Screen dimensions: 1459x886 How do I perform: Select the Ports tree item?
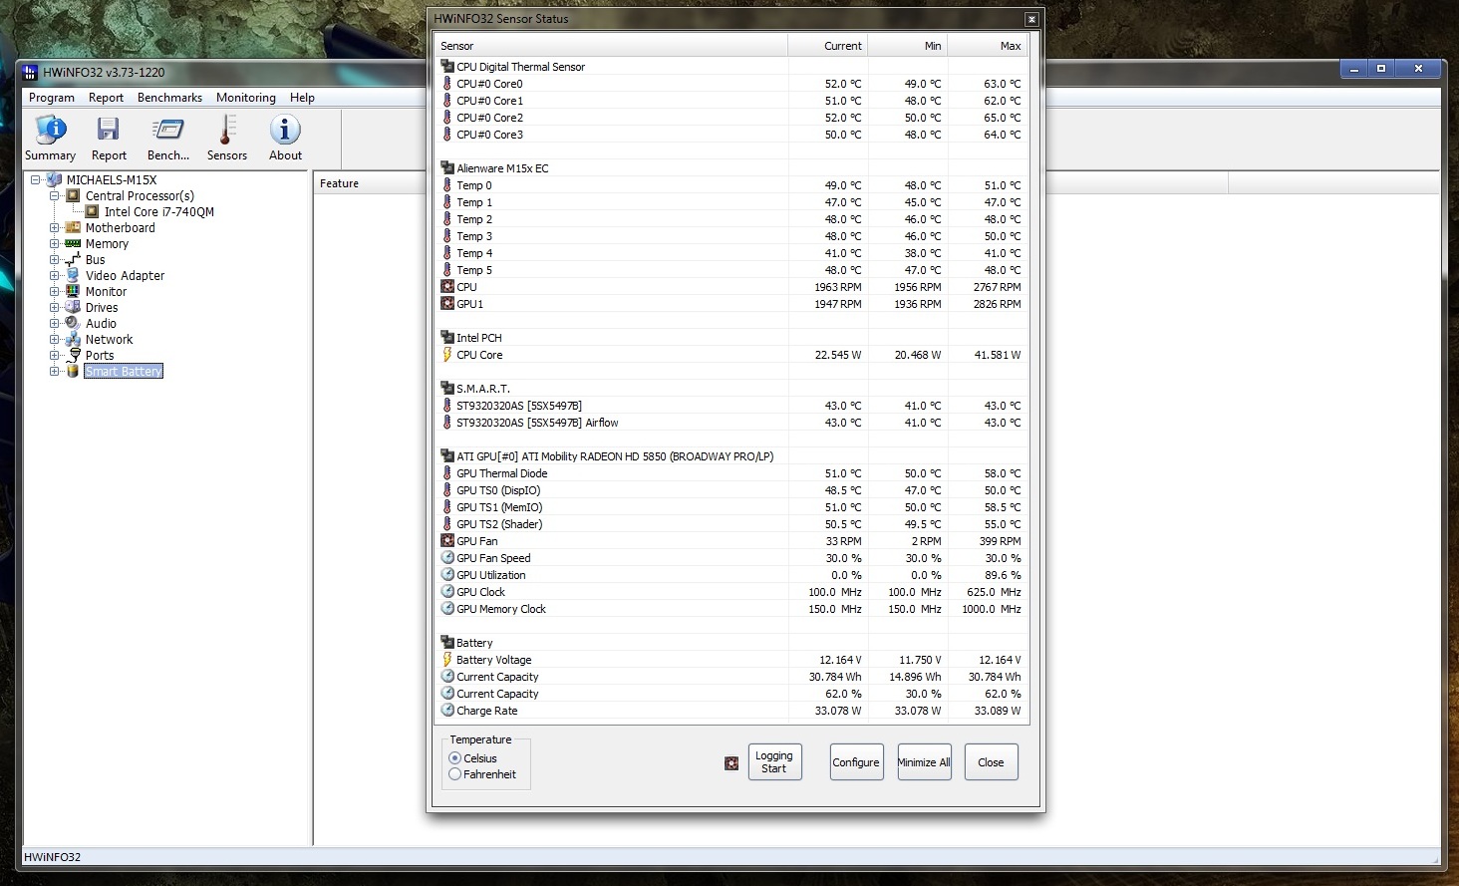pyautogui.click(x=100, y=356)
